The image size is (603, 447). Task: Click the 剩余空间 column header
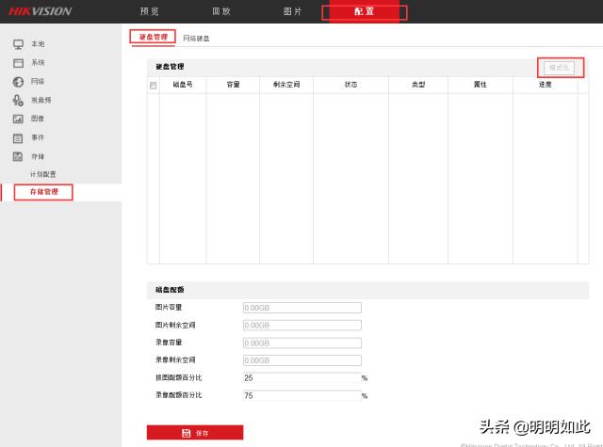[286, 85]
